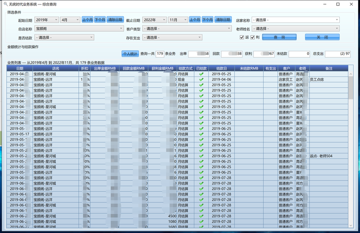Click the green checkmark in the 现金 row
Screen dimensions: 360x233
201,79
